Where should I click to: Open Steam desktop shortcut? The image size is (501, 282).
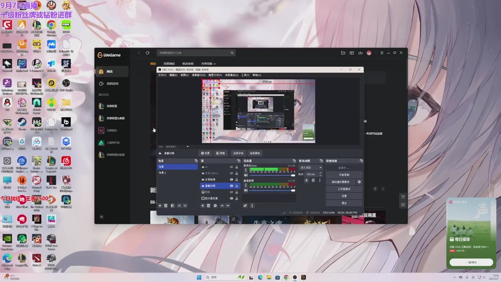(22, 124)
